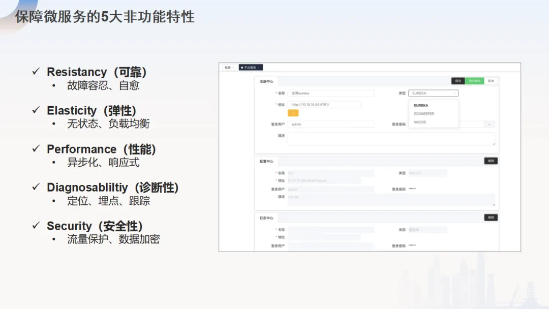Viewport: 549px width, 309px height.
Task: Click the 无状态、负载均衡 bullet text
Action: (109, 123)
